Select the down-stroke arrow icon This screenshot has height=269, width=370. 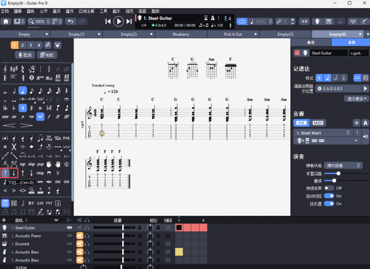pyautogui.click(x=14, y=173)
